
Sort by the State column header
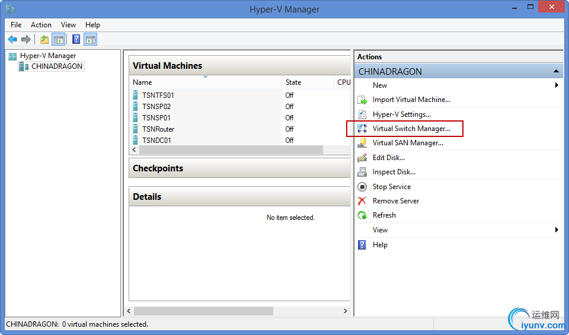[308, 82]
